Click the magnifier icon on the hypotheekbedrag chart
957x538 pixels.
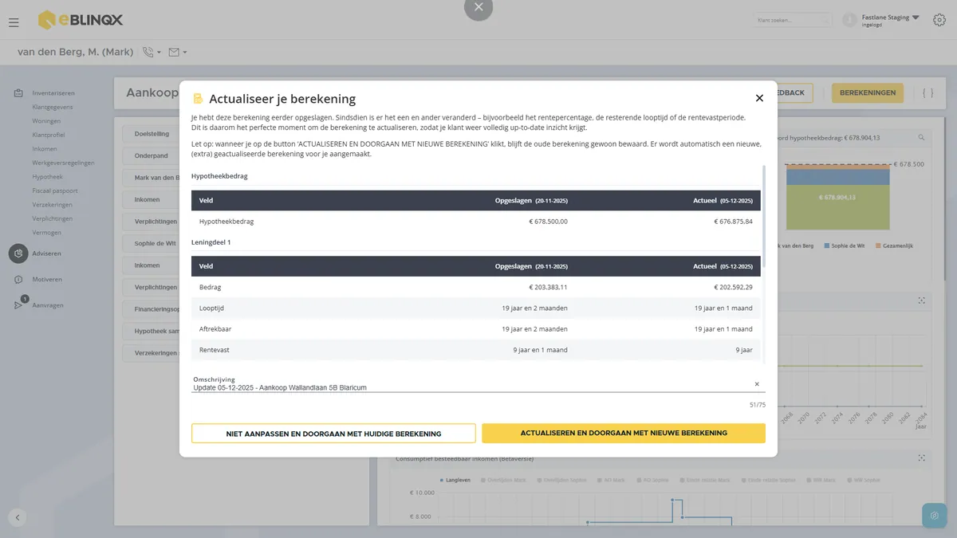(921, 137)
